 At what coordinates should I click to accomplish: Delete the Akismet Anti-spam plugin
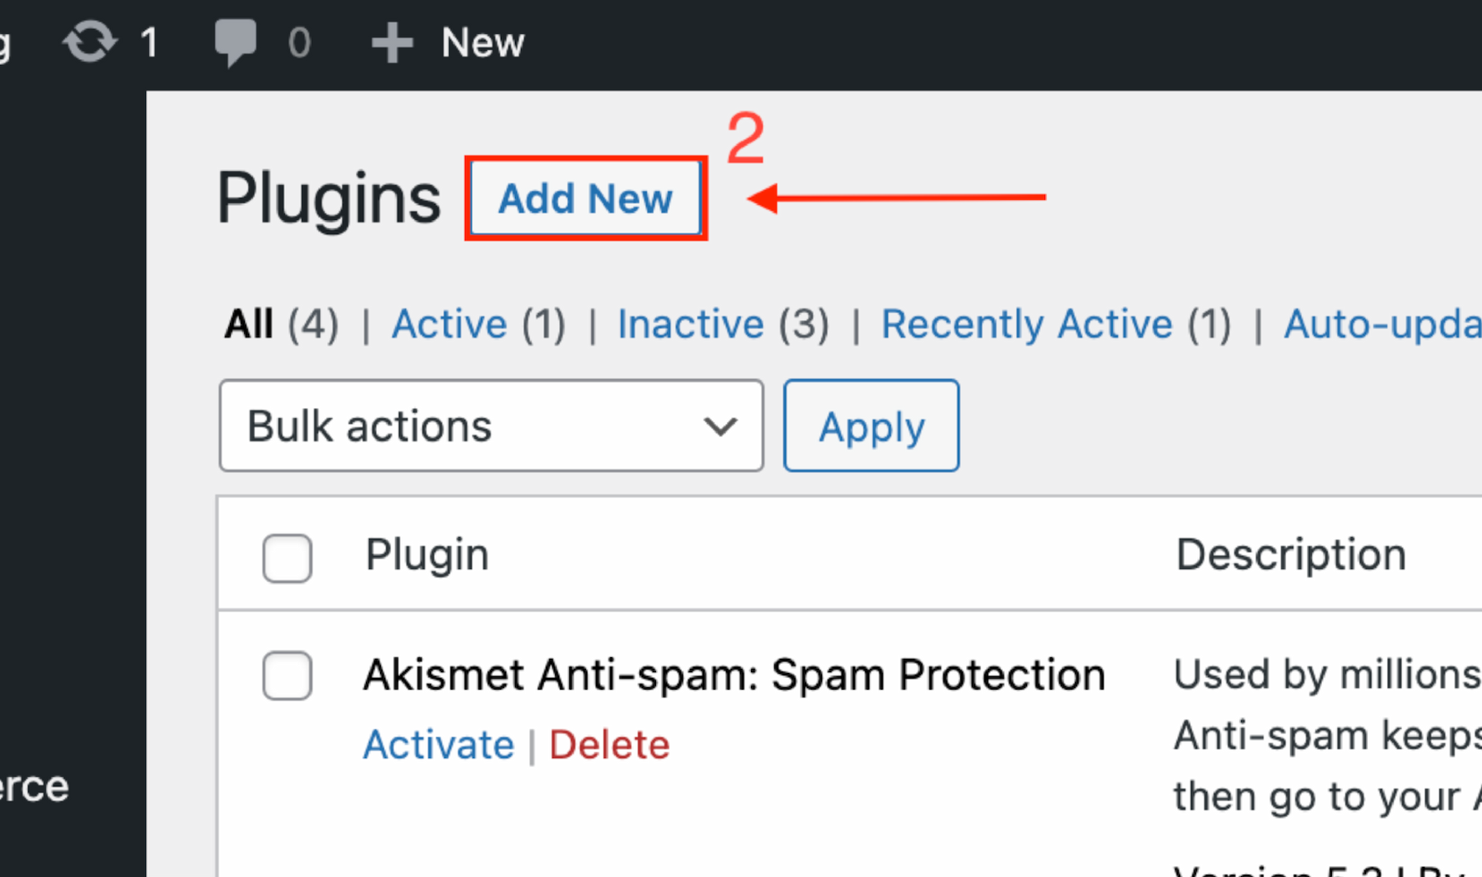tap(608, 745)
